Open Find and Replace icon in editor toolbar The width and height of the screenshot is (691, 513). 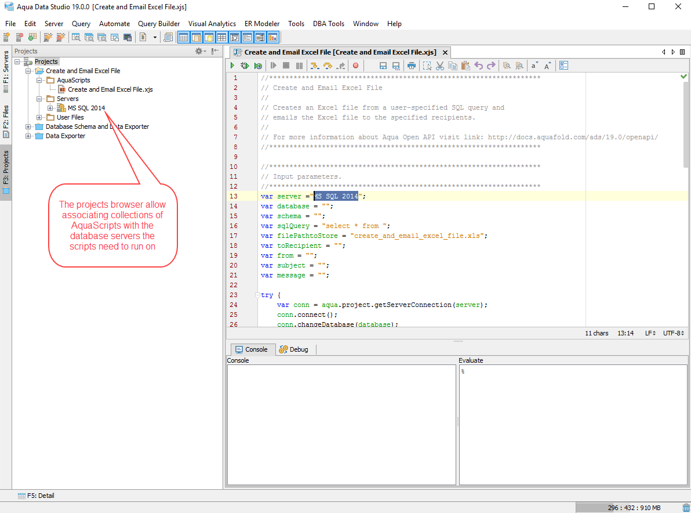[x=519, y=66]
